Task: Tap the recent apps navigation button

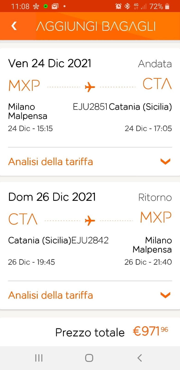Action: click(39, 357)
